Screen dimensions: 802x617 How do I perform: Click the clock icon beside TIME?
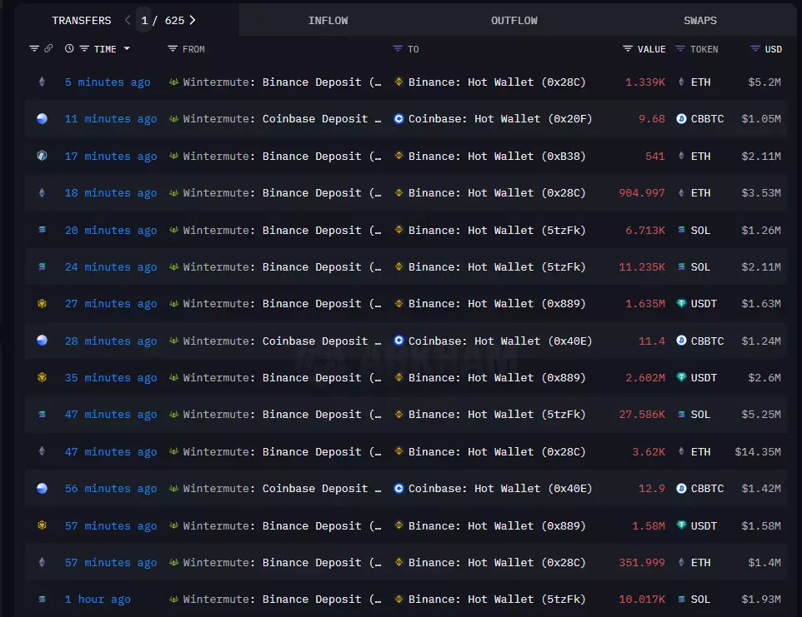click(x=69, y=49)
